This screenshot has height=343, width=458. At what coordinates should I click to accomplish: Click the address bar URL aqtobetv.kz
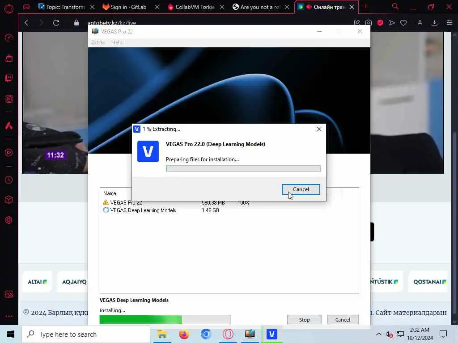click(x=112, y=23)
